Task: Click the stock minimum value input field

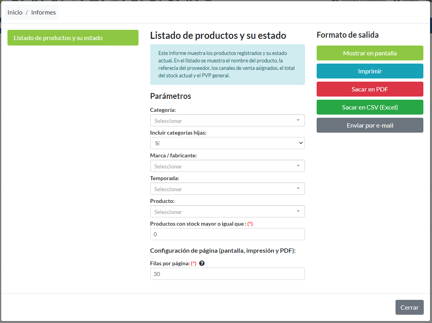Action: 228,234
